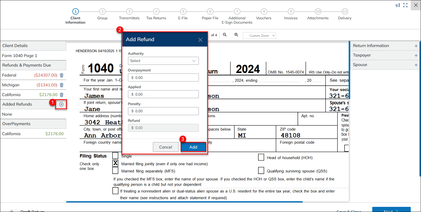Viewport: 421px width, 212px height.
Task: Check the Single filing status box
Action: [x=115, y=156]
